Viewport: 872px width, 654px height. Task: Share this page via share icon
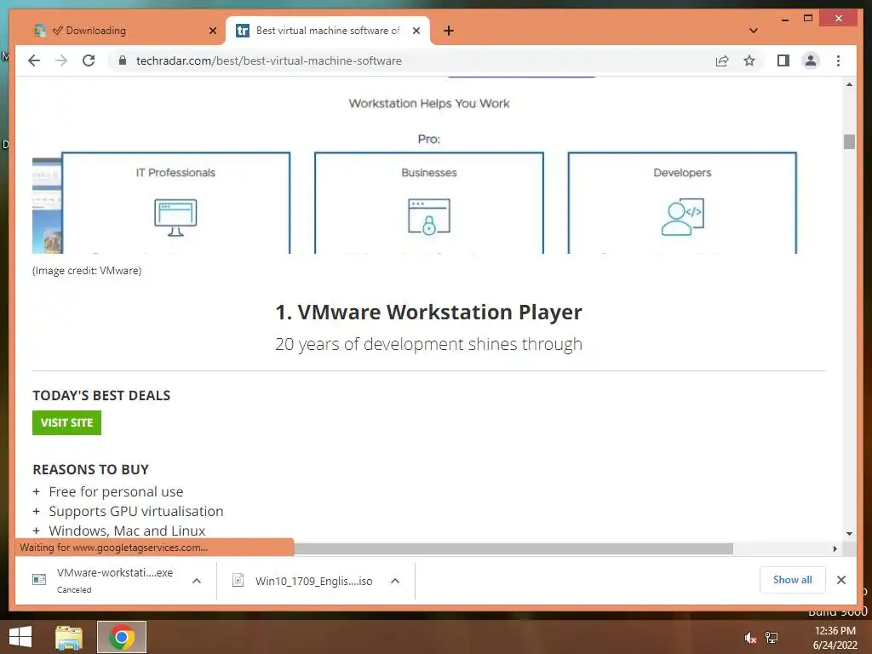tap(722, 60)
